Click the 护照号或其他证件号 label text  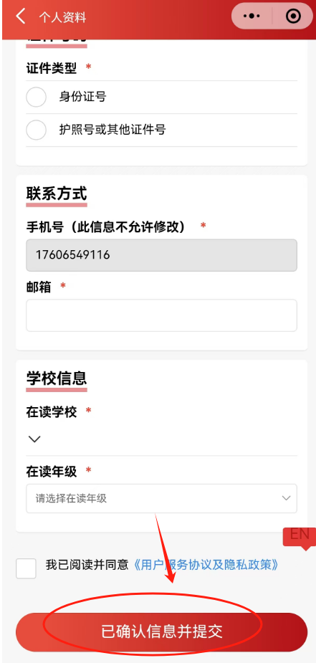[x=112, y=130]
